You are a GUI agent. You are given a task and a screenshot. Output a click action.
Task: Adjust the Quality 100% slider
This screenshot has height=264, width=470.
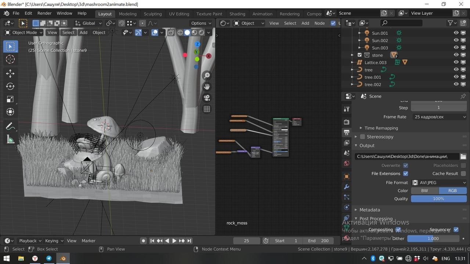pos(439,199)
